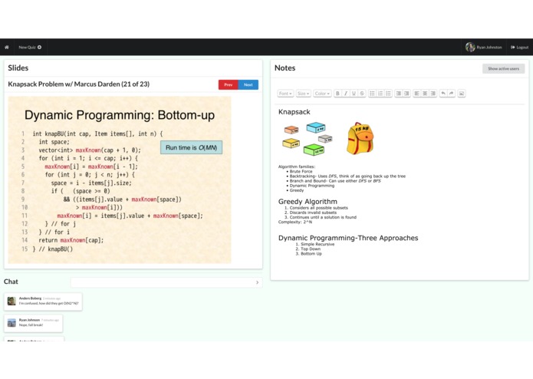Click 'Greedy Algorithm' heading in notes
The height and width of the screenshot is (379, 533).
(308, 202)
